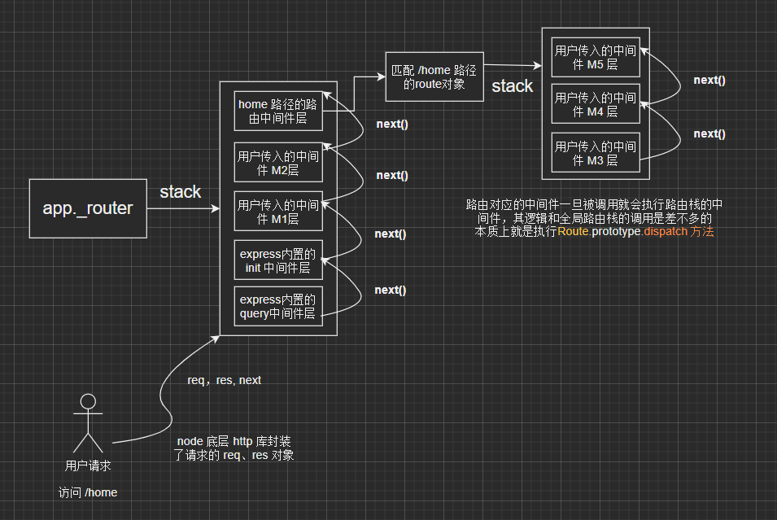Screen dimensions: 777x520
Task: Select the app._router box
Action: point(88,208)
